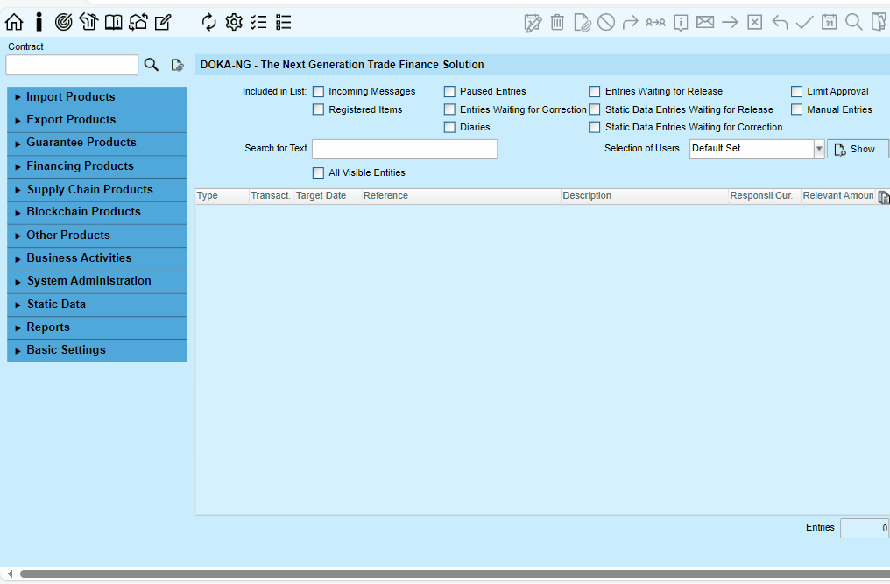
Task: Click the house with arrow icon
Action: tap(88, 22)
